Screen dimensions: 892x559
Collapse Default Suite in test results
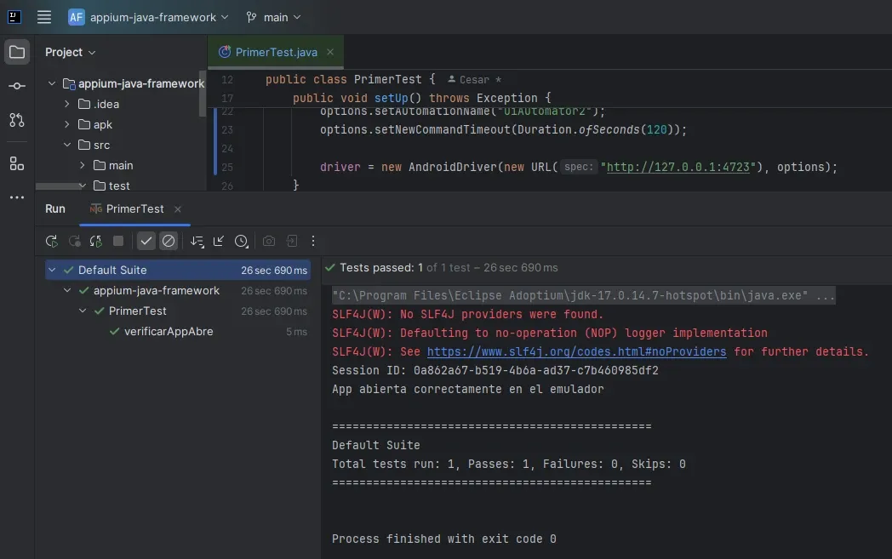click(52, 270)
